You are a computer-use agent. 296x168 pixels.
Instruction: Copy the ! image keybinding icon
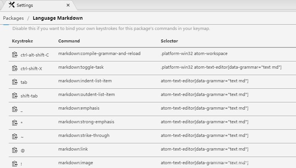[x=15, y=163]
